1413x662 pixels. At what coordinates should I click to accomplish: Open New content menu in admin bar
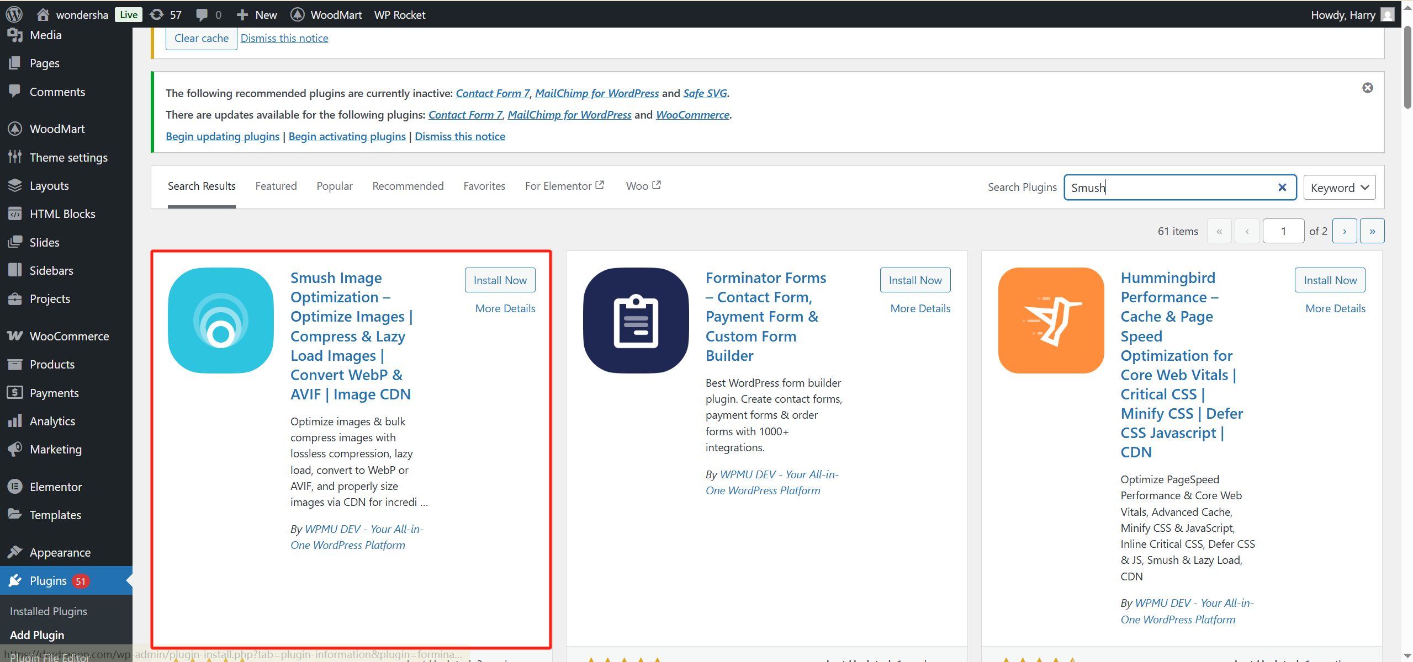coord(257,14)
